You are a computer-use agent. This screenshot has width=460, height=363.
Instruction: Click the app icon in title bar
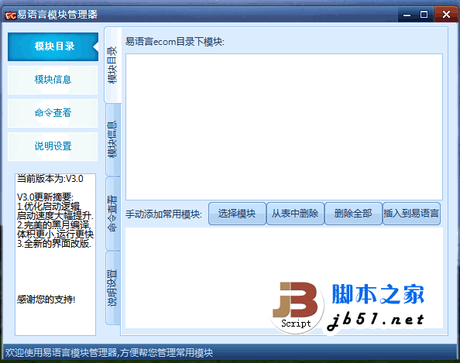click(11, 15)
